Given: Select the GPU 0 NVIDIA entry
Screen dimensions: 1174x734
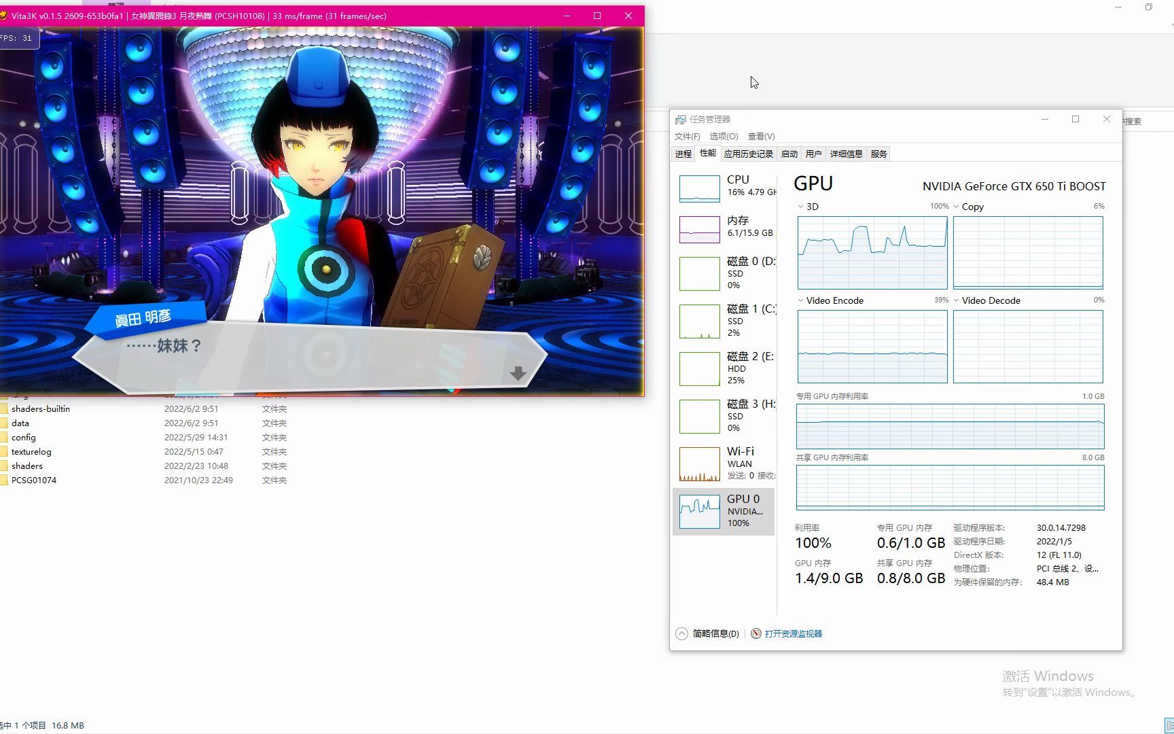Looking at the screenshot, I should click(724, 511).
